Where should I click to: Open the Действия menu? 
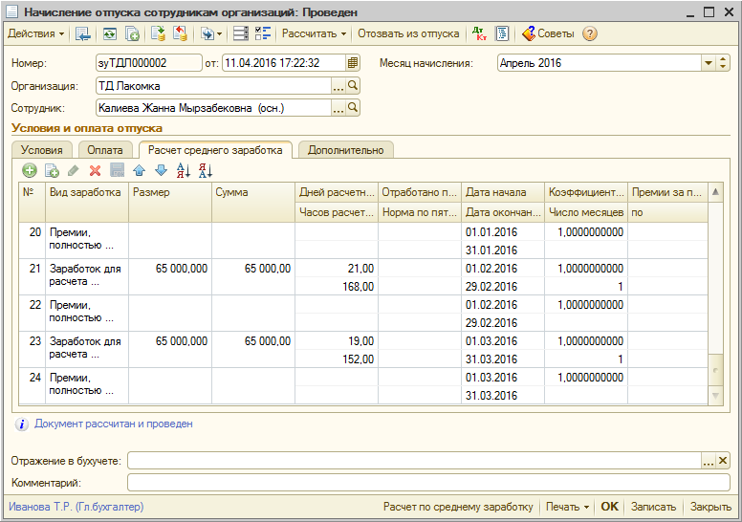36,33
